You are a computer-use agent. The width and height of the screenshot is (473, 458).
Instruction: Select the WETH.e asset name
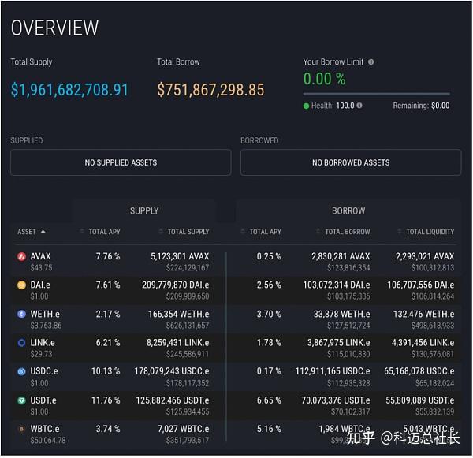point(45,314)
